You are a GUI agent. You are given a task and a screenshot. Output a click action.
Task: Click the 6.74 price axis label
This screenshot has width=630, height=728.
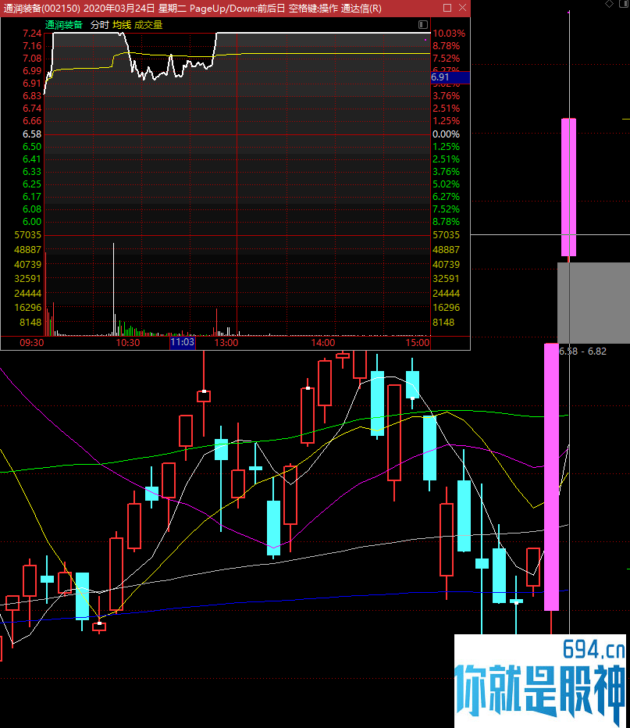pos(32,108)
